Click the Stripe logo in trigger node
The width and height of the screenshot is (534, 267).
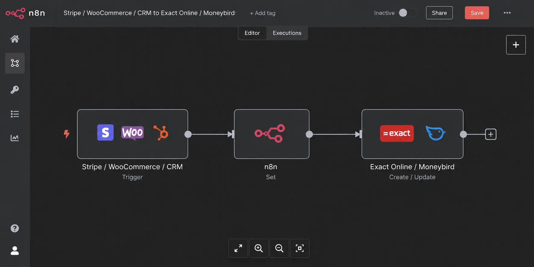click(105, 132)
